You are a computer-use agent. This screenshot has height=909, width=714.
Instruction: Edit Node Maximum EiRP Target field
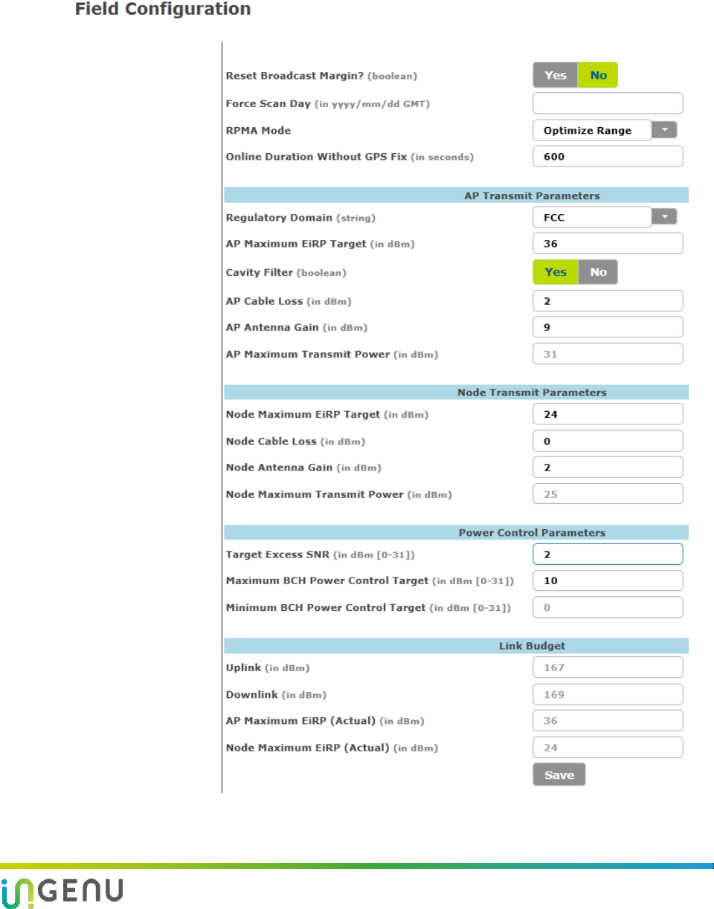[x=608, y=414]
